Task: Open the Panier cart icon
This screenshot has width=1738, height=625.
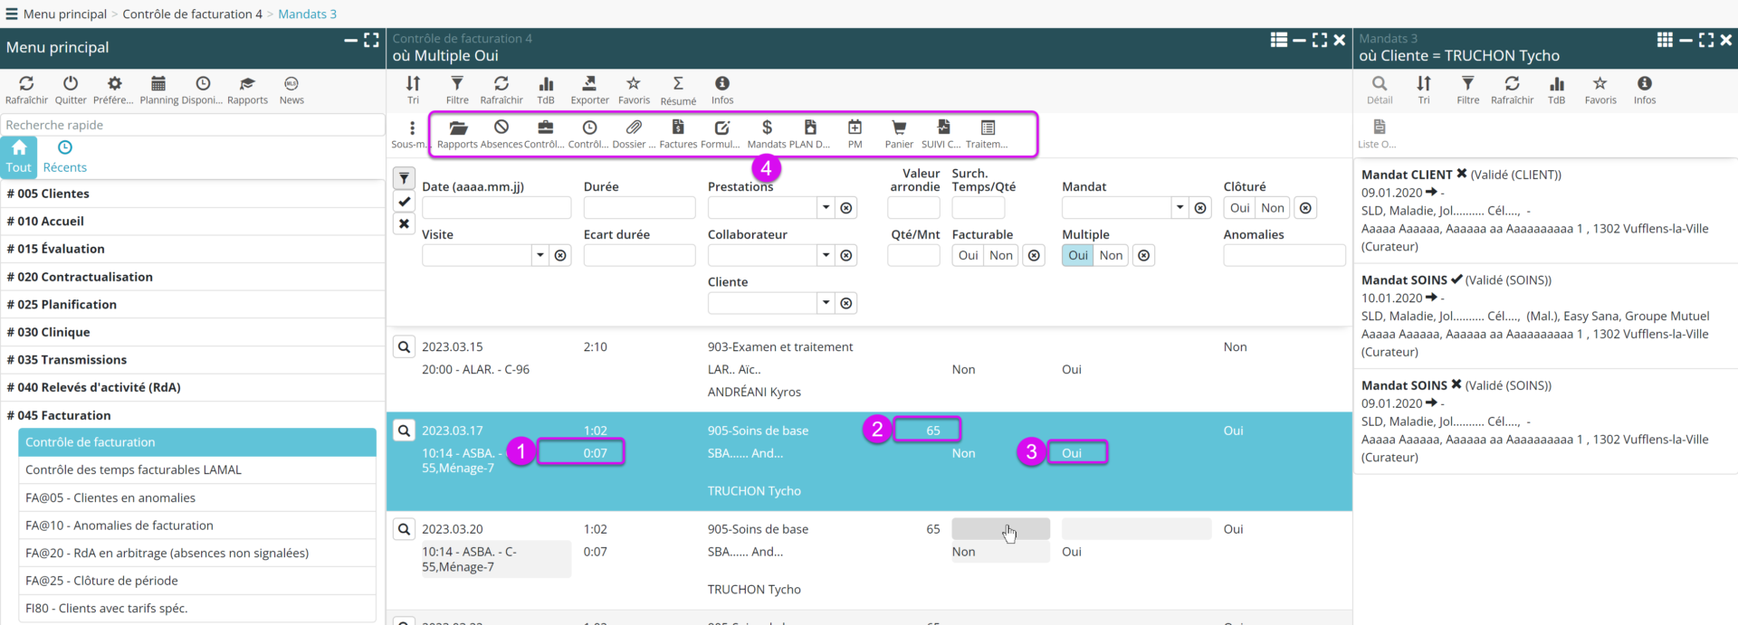Action: coord(899,128)
